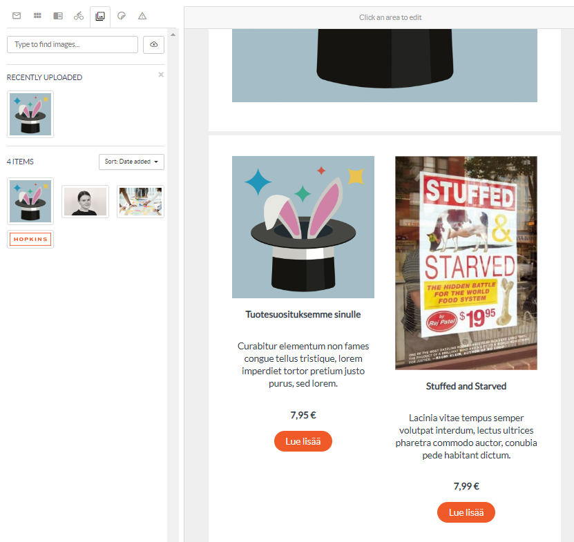This screenshot has height=542, width=574.
Task: Click the cloud upload image button
Action: point(154,44)
